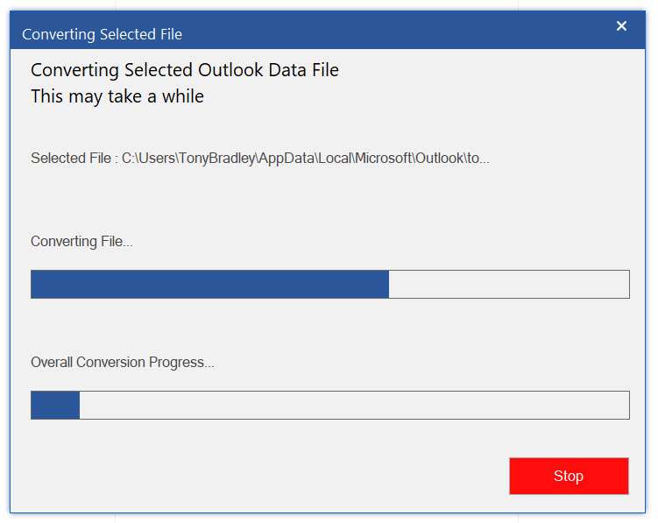Click 'AppData' in the file path
Image resolution: width=658 pixels, height=523 pixels.
[x=287, y=159]
